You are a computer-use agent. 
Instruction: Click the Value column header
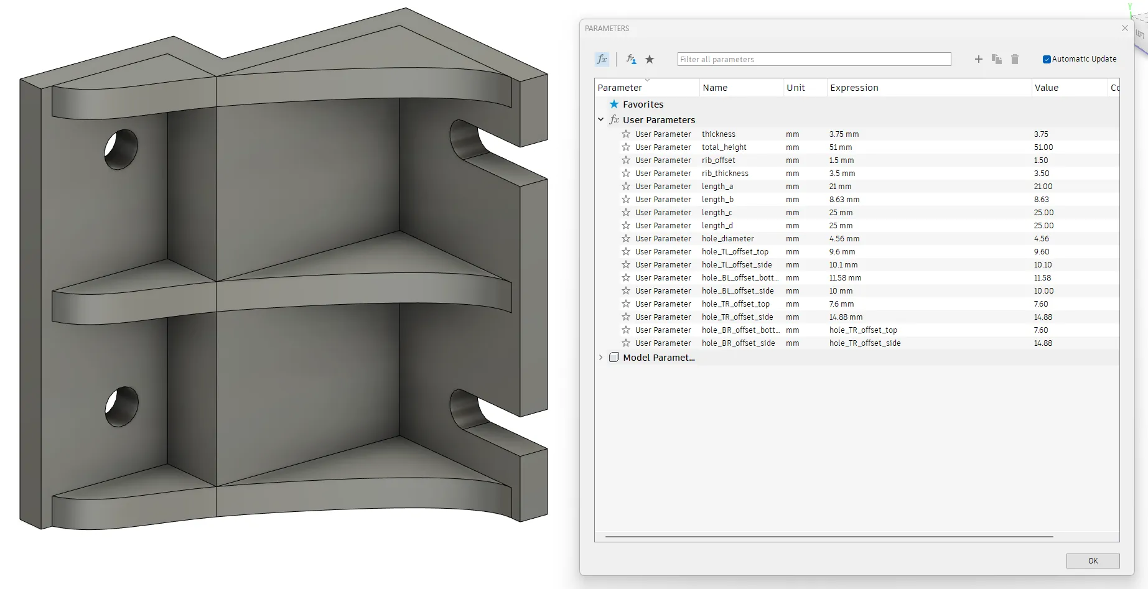click(x=1046, y=88)
